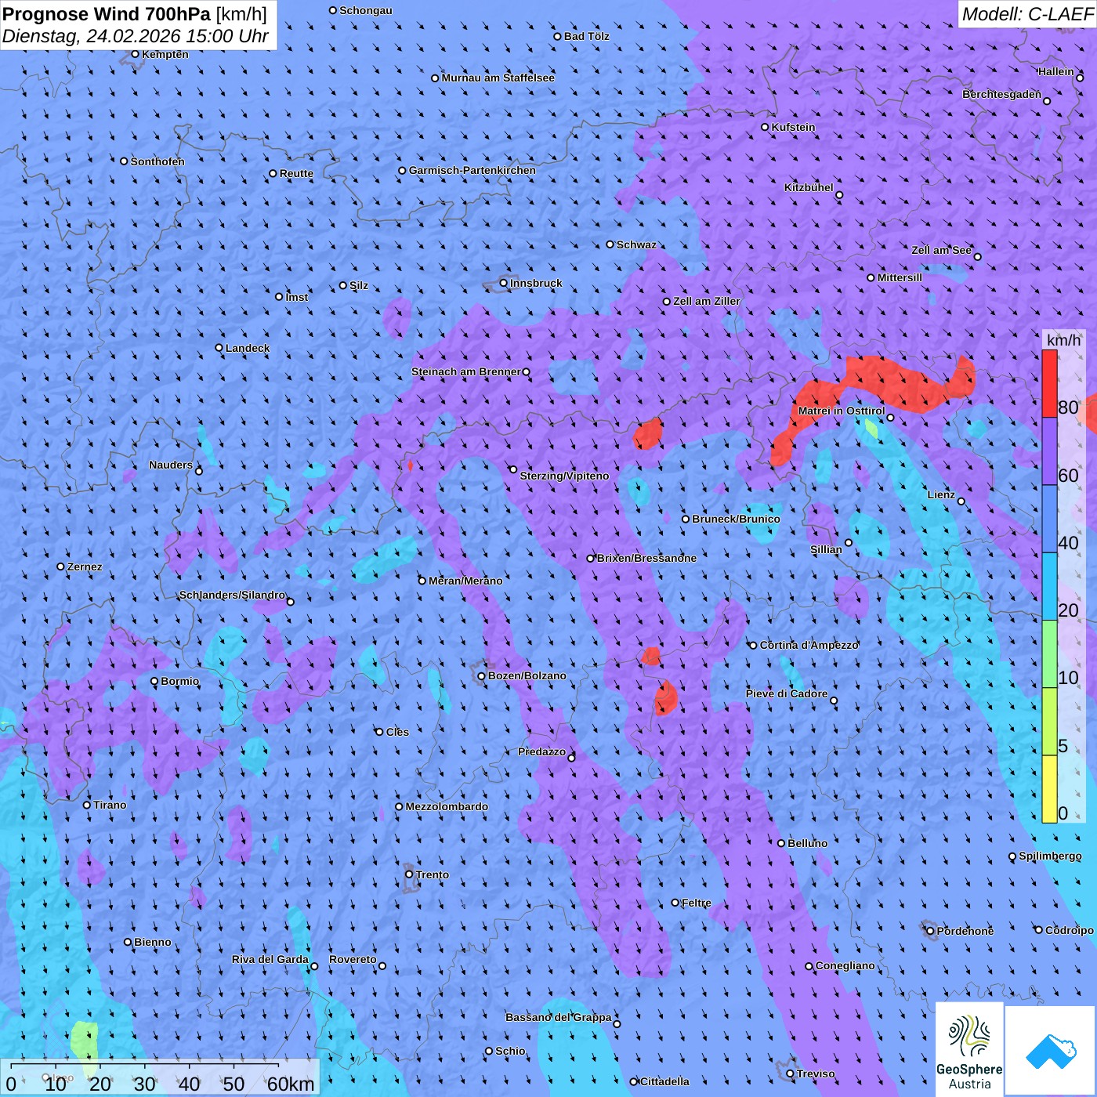Click the Pieve di Cadore label
Image resolution: width=1097 pixels, height=1097 pixels.
[787, 693]
